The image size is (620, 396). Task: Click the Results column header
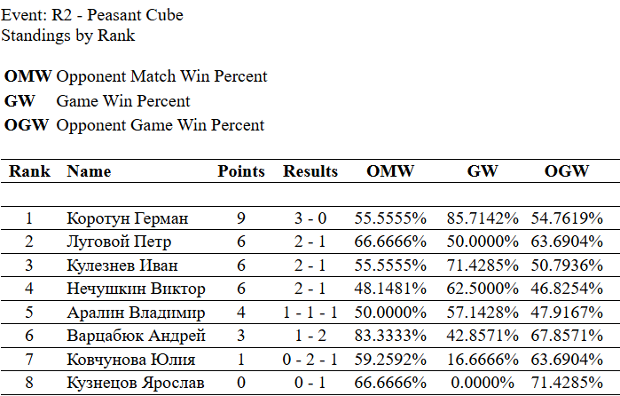(x=310, y=171)
